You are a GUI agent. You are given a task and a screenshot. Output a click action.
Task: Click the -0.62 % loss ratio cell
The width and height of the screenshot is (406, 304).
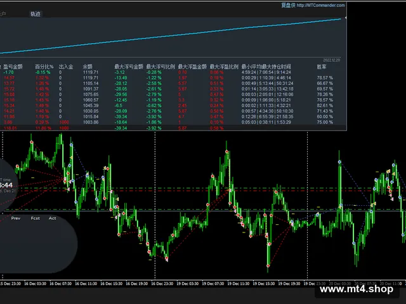154,106
